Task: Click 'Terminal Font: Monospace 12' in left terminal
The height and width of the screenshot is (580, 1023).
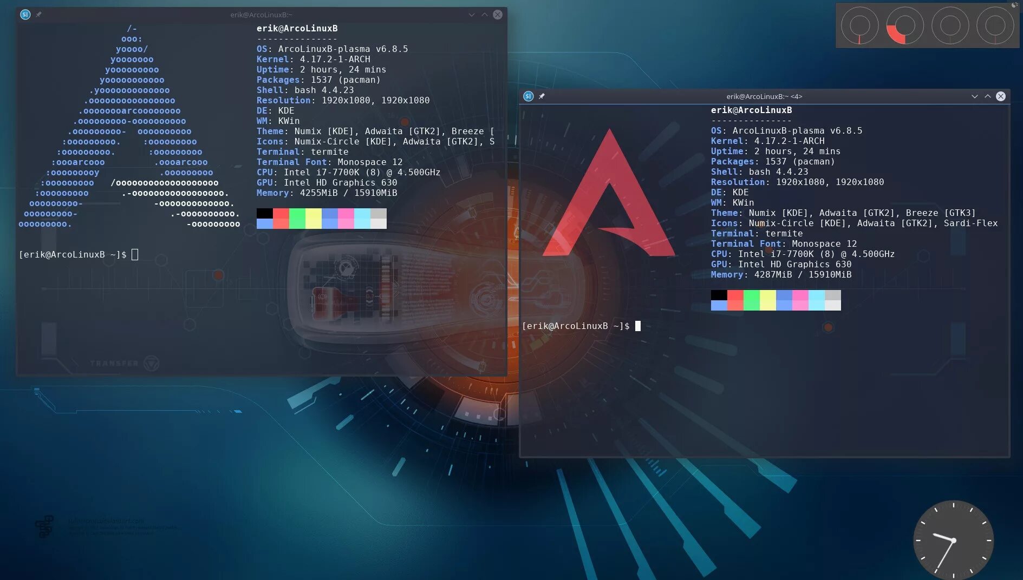Action: click(x=330, y=162)
